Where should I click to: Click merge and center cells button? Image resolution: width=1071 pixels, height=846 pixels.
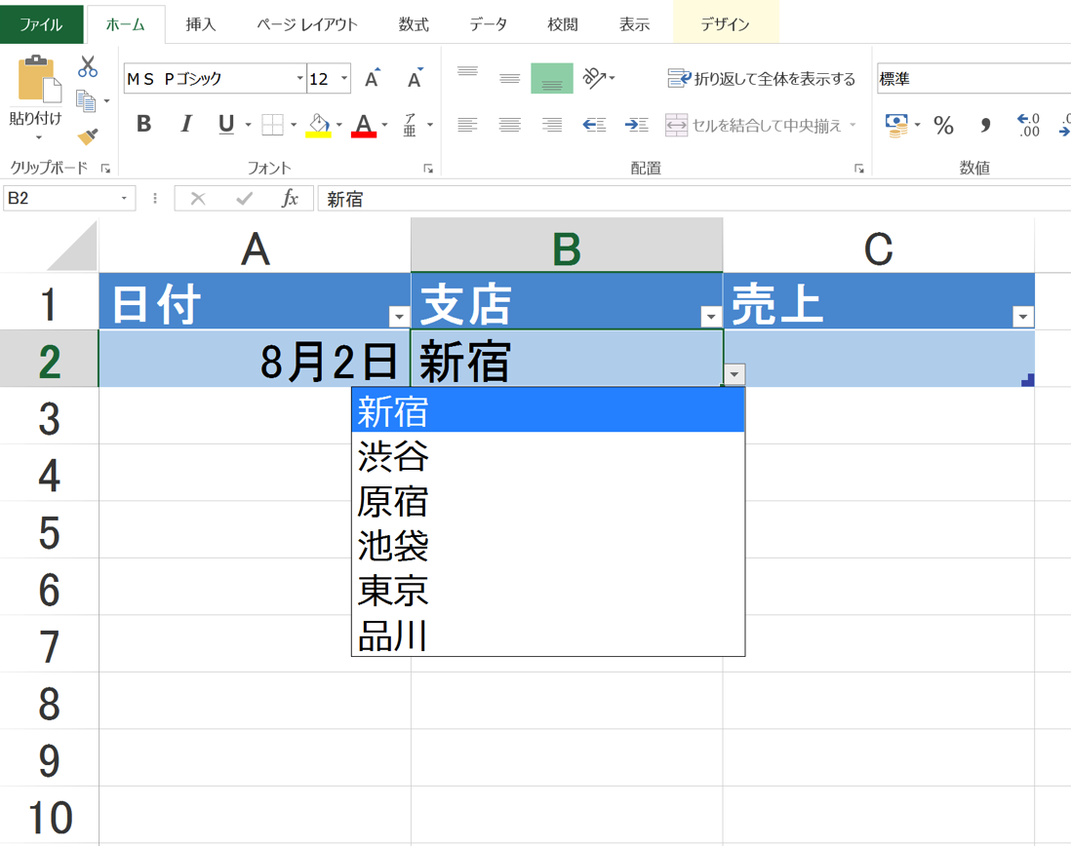[753, 125]
